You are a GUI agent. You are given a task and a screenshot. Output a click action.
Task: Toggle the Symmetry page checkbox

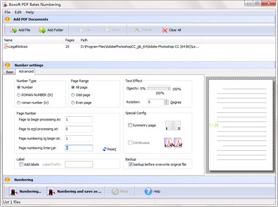pyautogui.click(x=130, y=125)
